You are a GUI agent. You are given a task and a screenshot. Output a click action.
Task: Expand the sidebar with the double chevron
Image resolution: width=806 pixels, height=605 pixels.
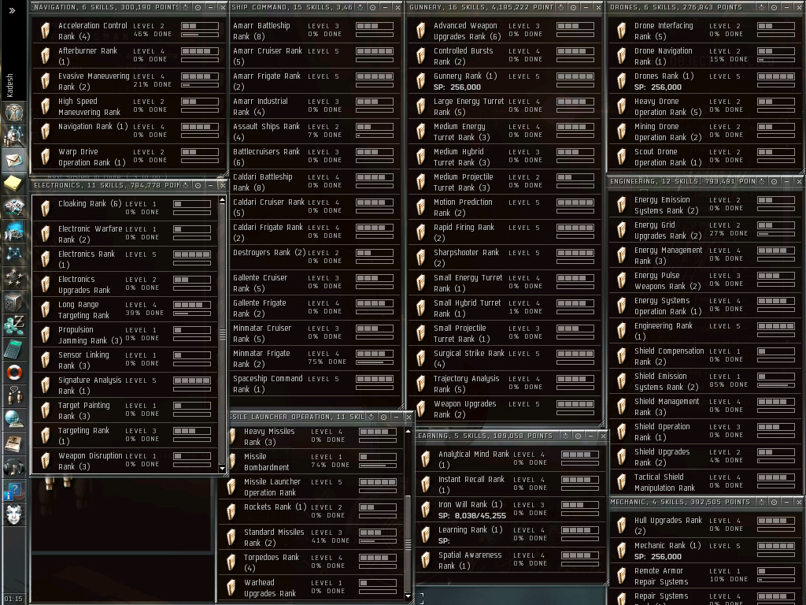12,10
